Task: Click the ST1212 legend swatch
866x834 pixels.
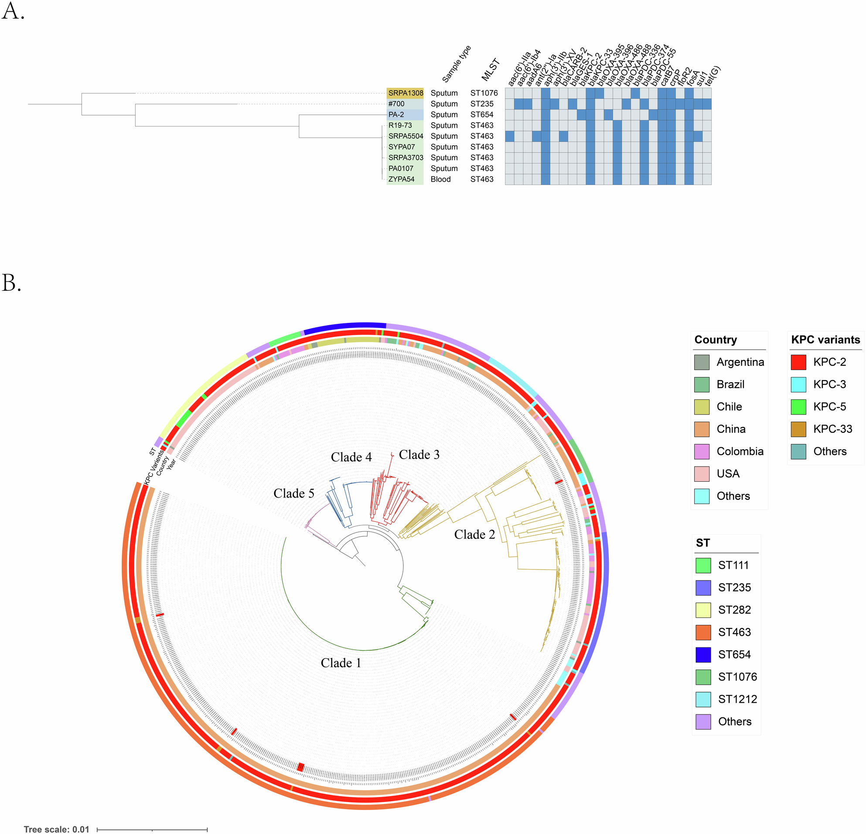Action: pyautogui.click(x=703, y=699)
